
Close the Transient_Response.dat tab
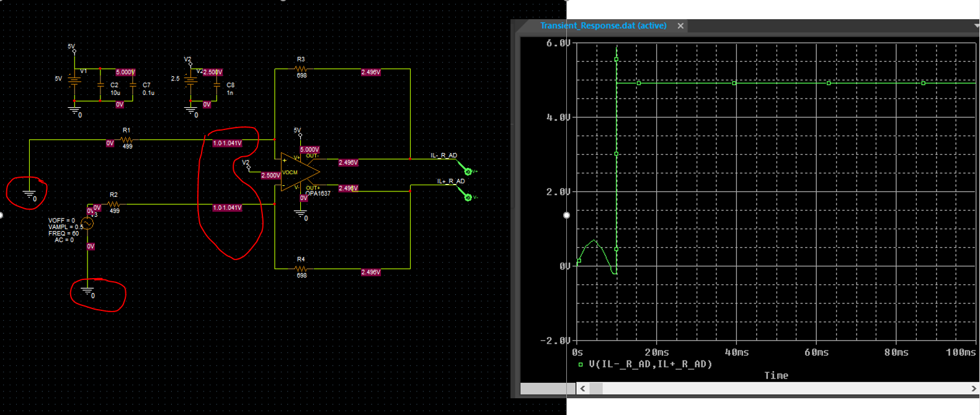pos(680,26)
